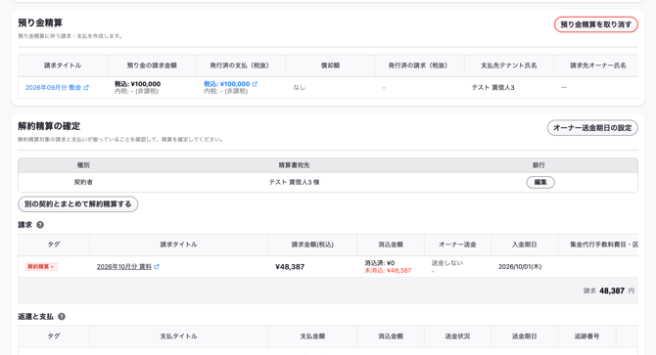
Task: Click なし value in 償却額 column
Action: coord(300,87)
